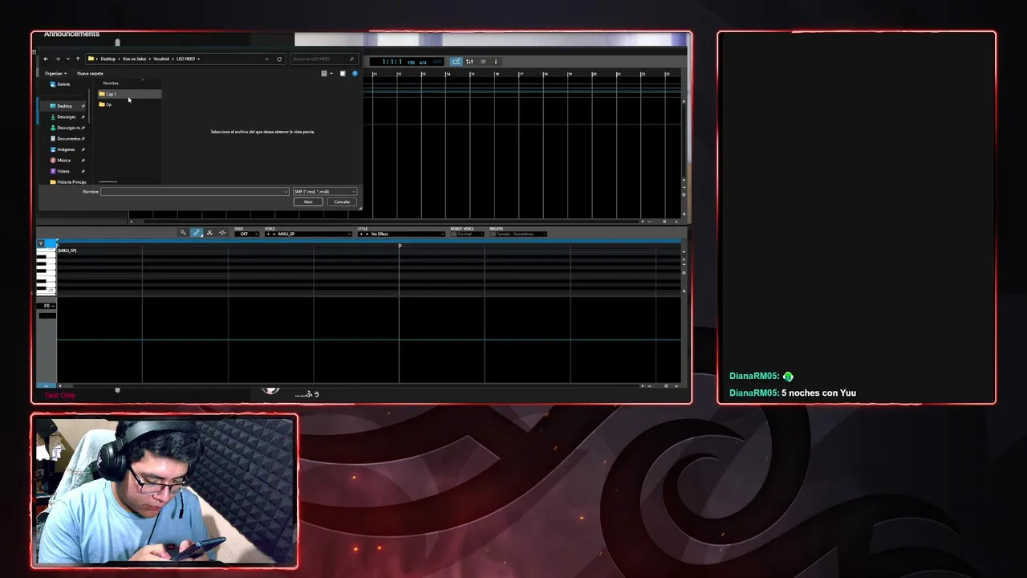
Task: Open the PB parameter dropdown
Action: [47, 306]
